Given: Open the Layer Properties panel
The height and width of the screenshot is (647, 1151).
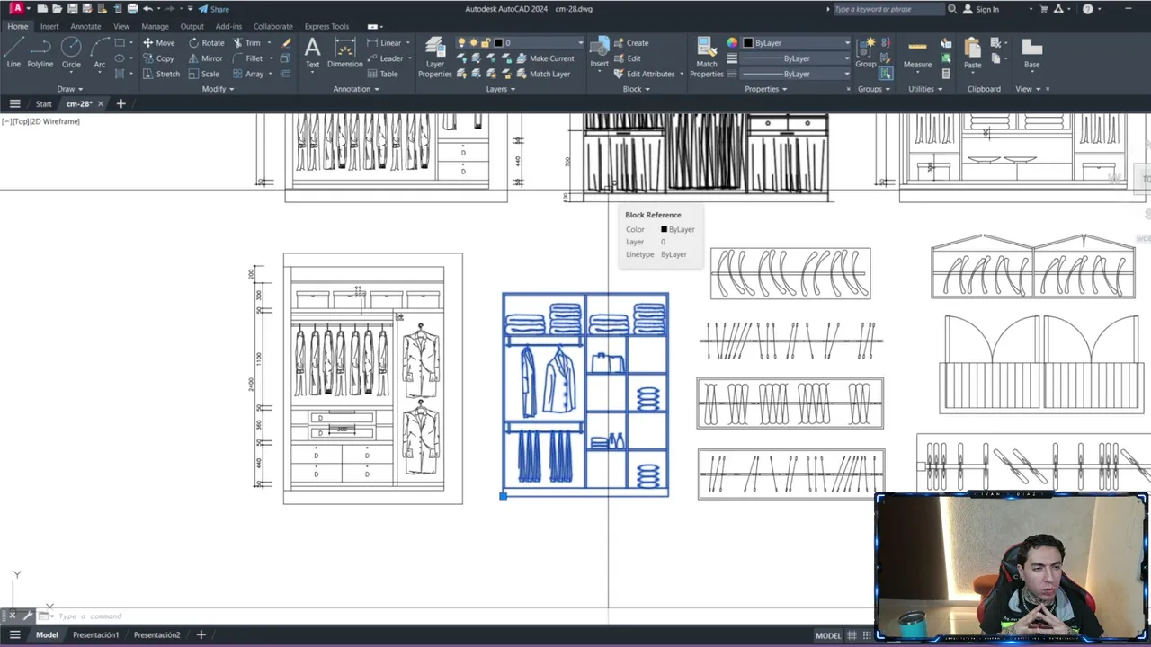Looking at the screenshot, I should click(435, 58).
